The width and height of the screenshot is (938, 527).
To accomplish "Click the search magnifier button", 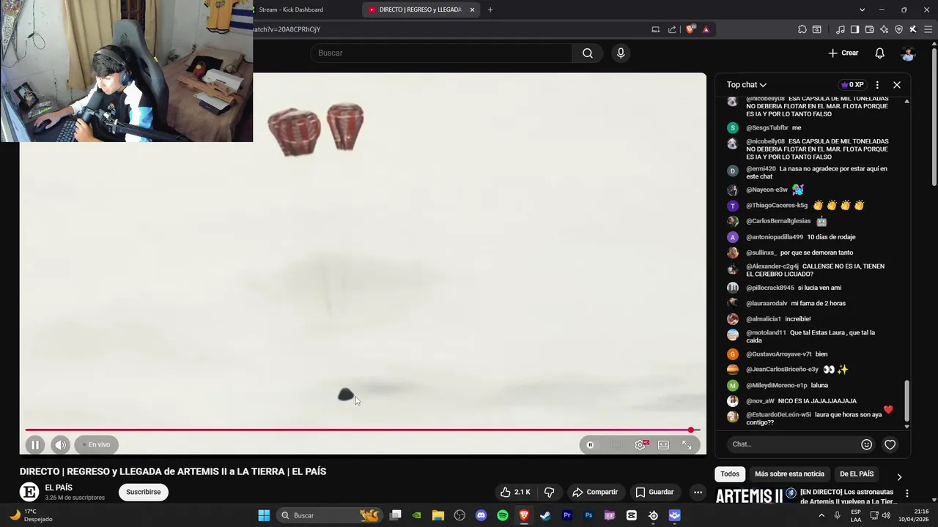I will (588, 53).
